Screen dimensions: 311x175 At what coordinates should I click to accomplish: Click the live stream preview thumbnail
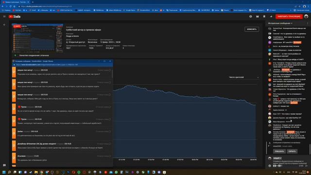tap(37, 38)
